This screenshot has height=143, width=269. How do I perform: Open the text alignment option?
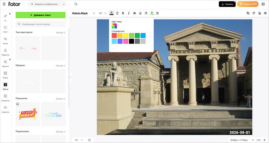(117, 13)
